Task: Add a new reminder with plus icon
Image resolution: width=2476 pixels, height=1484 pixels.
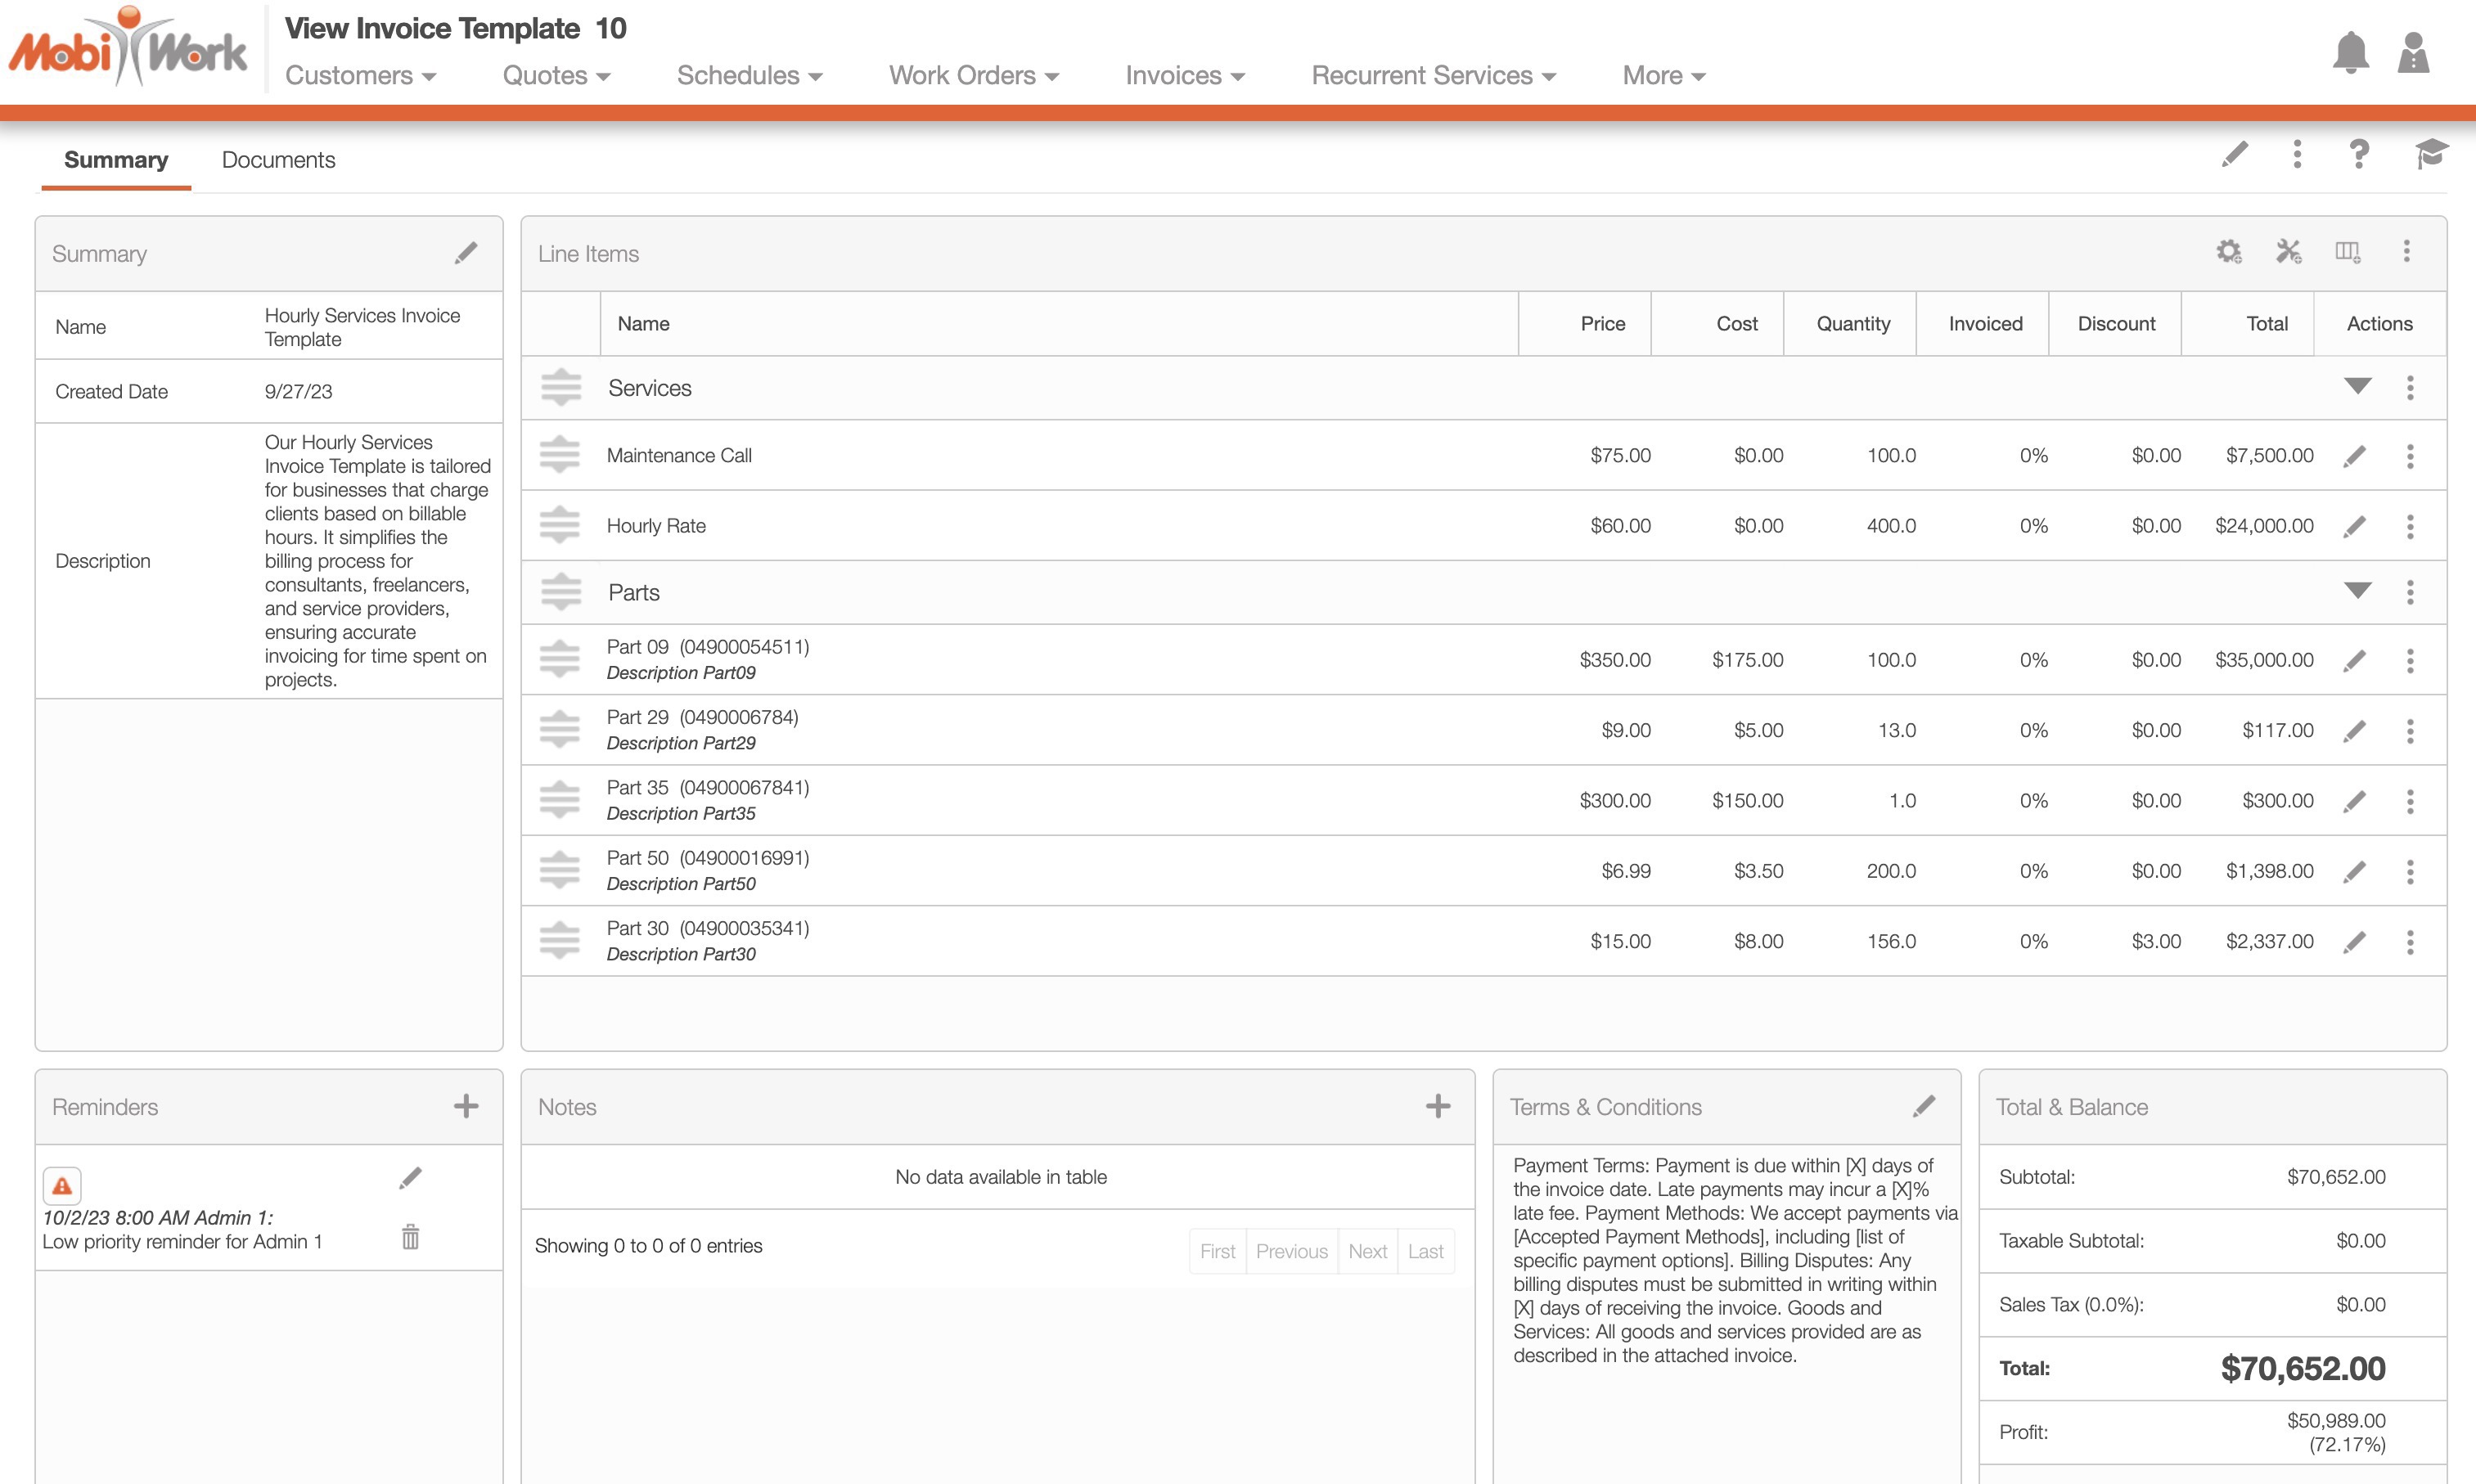Action: tap(466, 1106)
